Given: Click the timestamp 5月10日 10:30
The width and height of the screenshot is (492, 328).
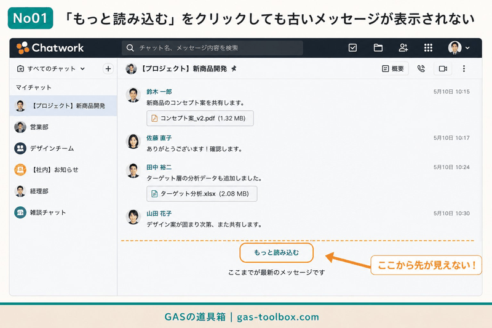Looking at the screenshot, I should pyautogui.click(x=451, y=214).
